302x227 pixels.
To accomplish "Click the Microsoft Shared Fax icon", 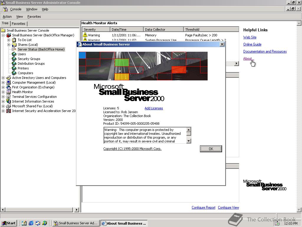I will coord(9,106).
